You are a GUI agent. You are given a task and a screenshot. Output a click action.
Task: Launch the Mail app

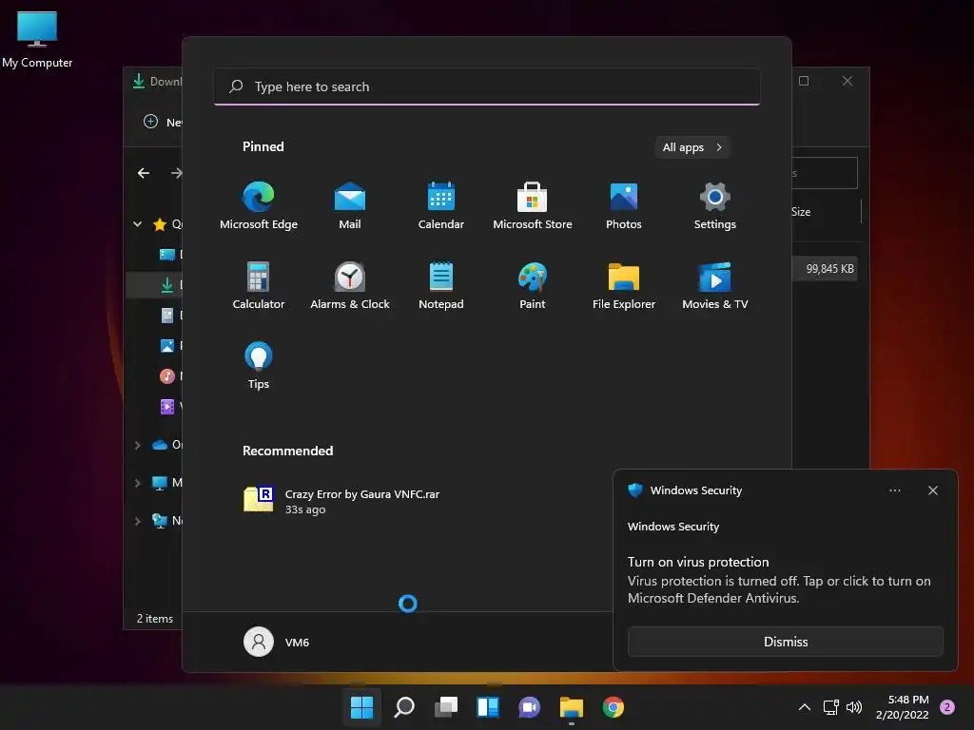(350, 205)
